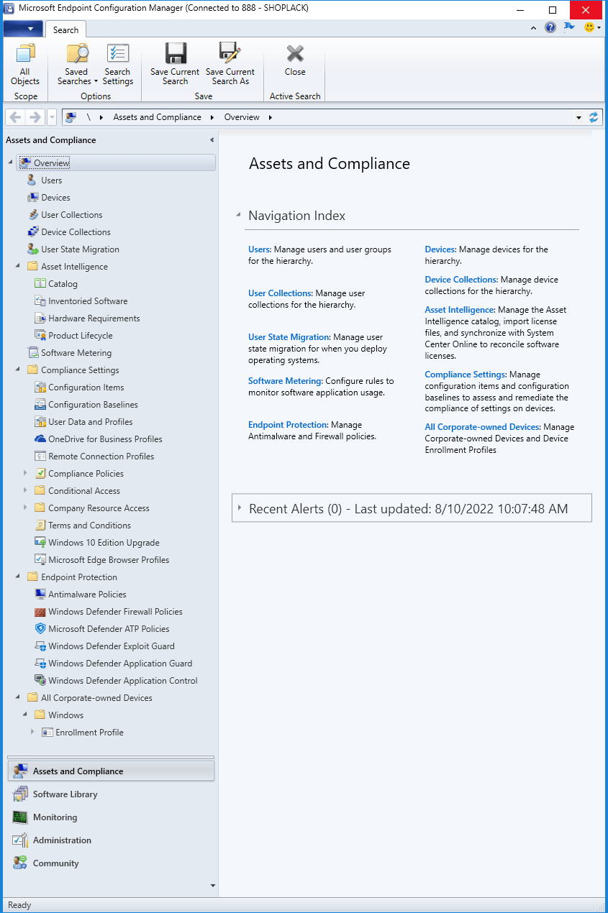Open Product Lifecycle node

80,336
